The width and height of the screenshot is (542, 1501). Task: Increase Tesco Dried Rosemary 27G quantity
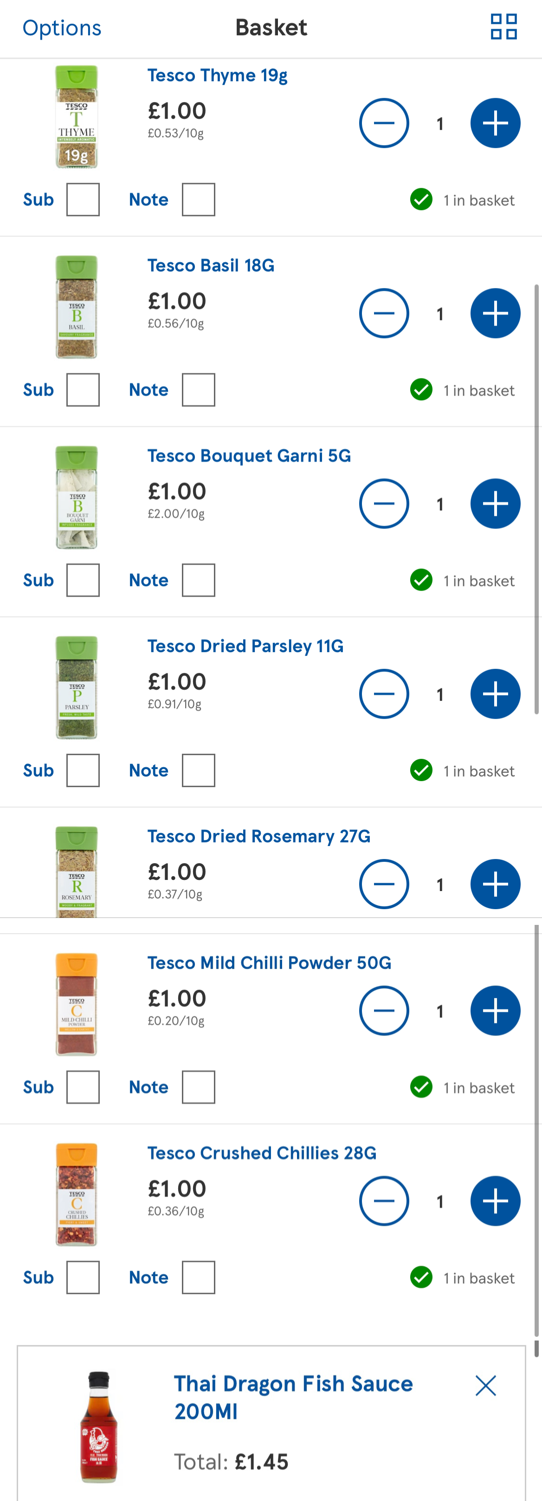496,884
